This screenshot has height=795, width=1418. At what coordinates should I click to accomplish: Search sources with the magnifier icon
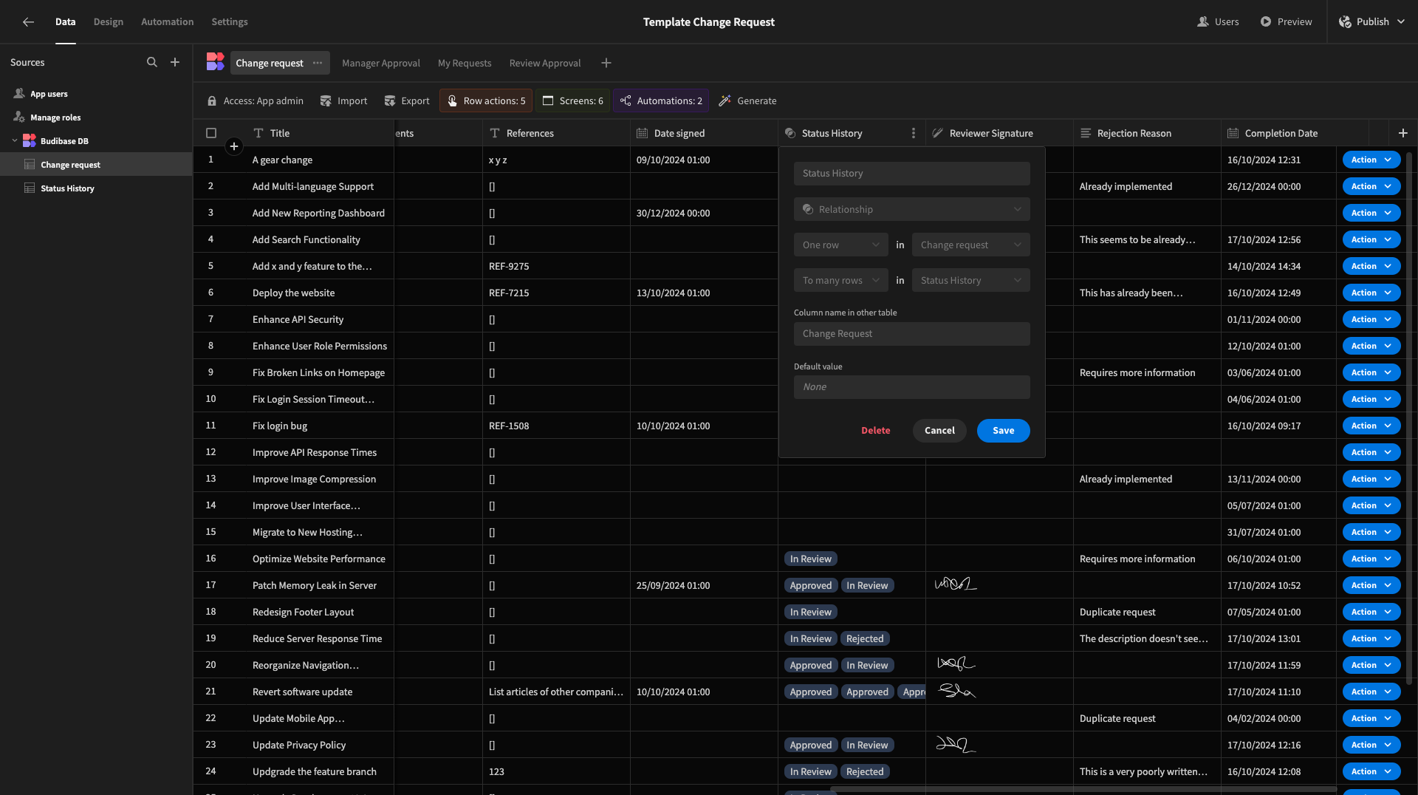pyautogui.click(x=152, y=63)
